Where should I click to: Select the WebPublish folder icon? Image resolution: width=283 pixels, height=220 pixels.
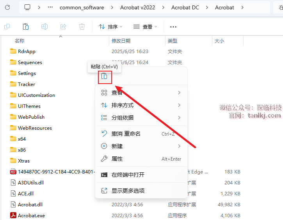pyautogui.click(x=13, y=117)
